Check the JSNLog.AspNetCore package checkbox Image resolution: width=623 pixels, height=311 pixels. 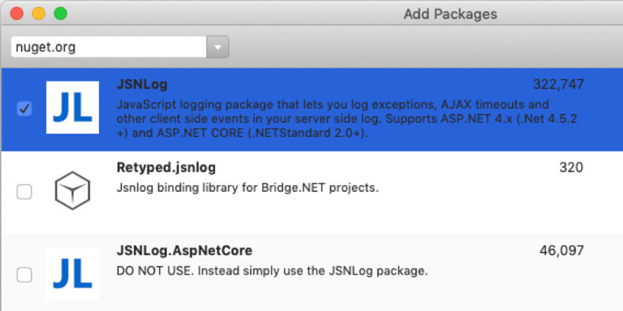tap(24, 274)
